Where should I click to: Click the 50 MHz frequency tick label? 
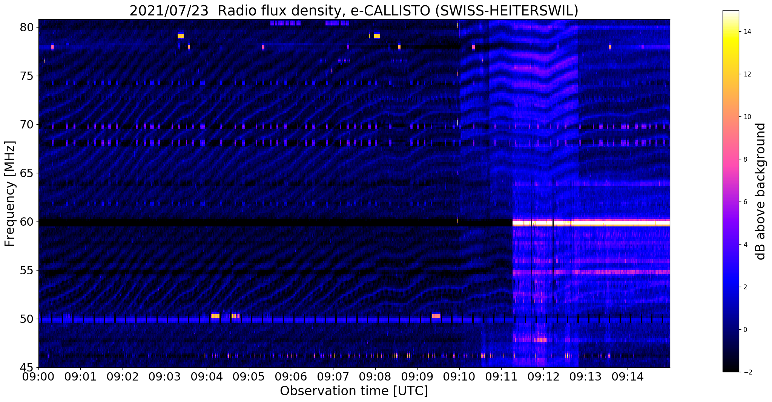(x=27, y=319)
